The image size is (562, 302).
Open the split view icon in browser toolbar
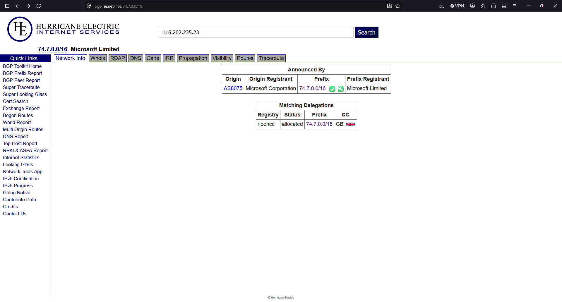504,6
